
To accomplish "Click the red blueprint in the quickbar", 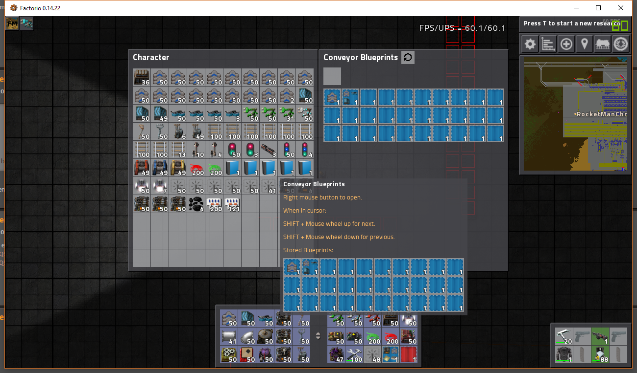I will pyautogui.click(x=409, y=354).
